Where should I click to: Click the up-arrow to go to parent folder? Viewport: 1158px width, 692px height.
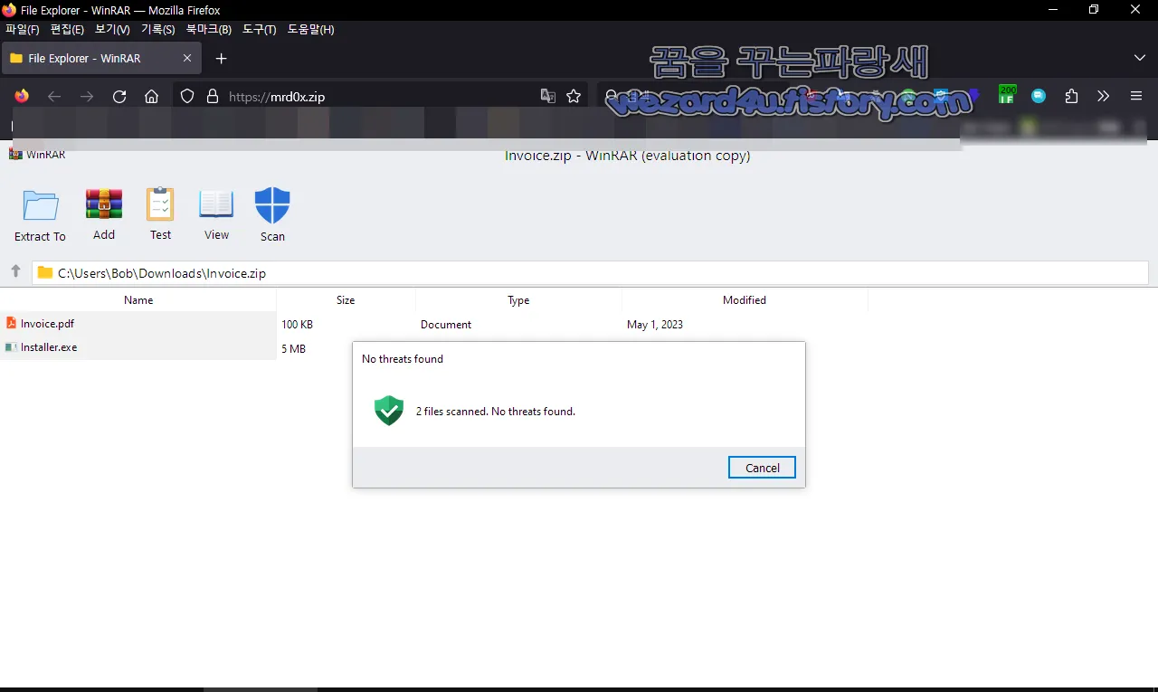click(x=15, y=271)
